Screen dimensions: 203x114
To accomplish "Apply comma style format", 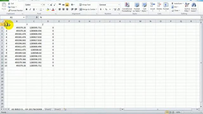I will point(110,9).
